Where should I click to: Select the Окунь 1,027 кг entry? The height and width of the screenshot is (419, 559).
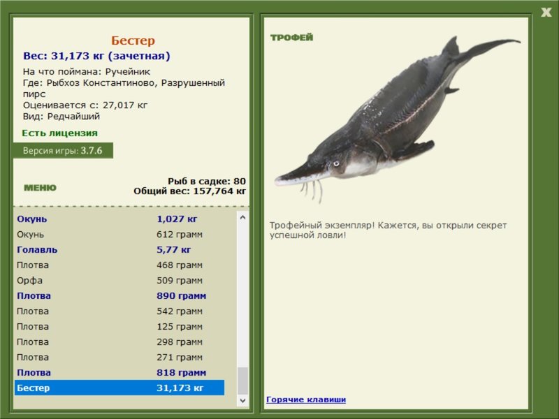click(119, 219)
